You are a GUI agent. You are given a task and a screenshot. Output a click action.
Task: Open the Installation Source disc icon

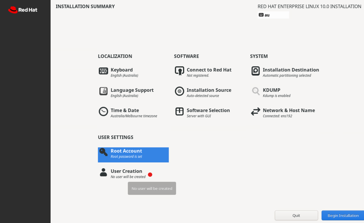[179, 91]
